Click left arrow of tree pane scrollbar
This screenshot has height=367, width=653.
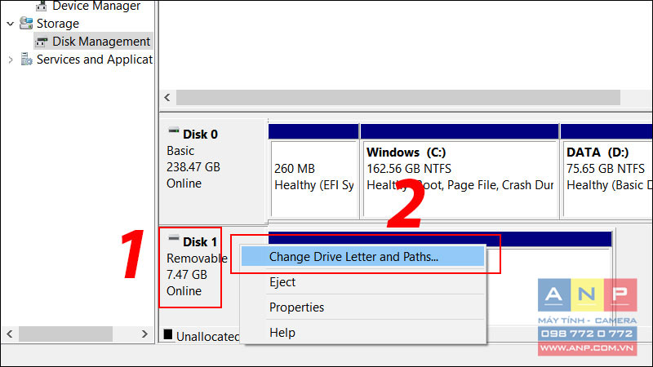10,334
